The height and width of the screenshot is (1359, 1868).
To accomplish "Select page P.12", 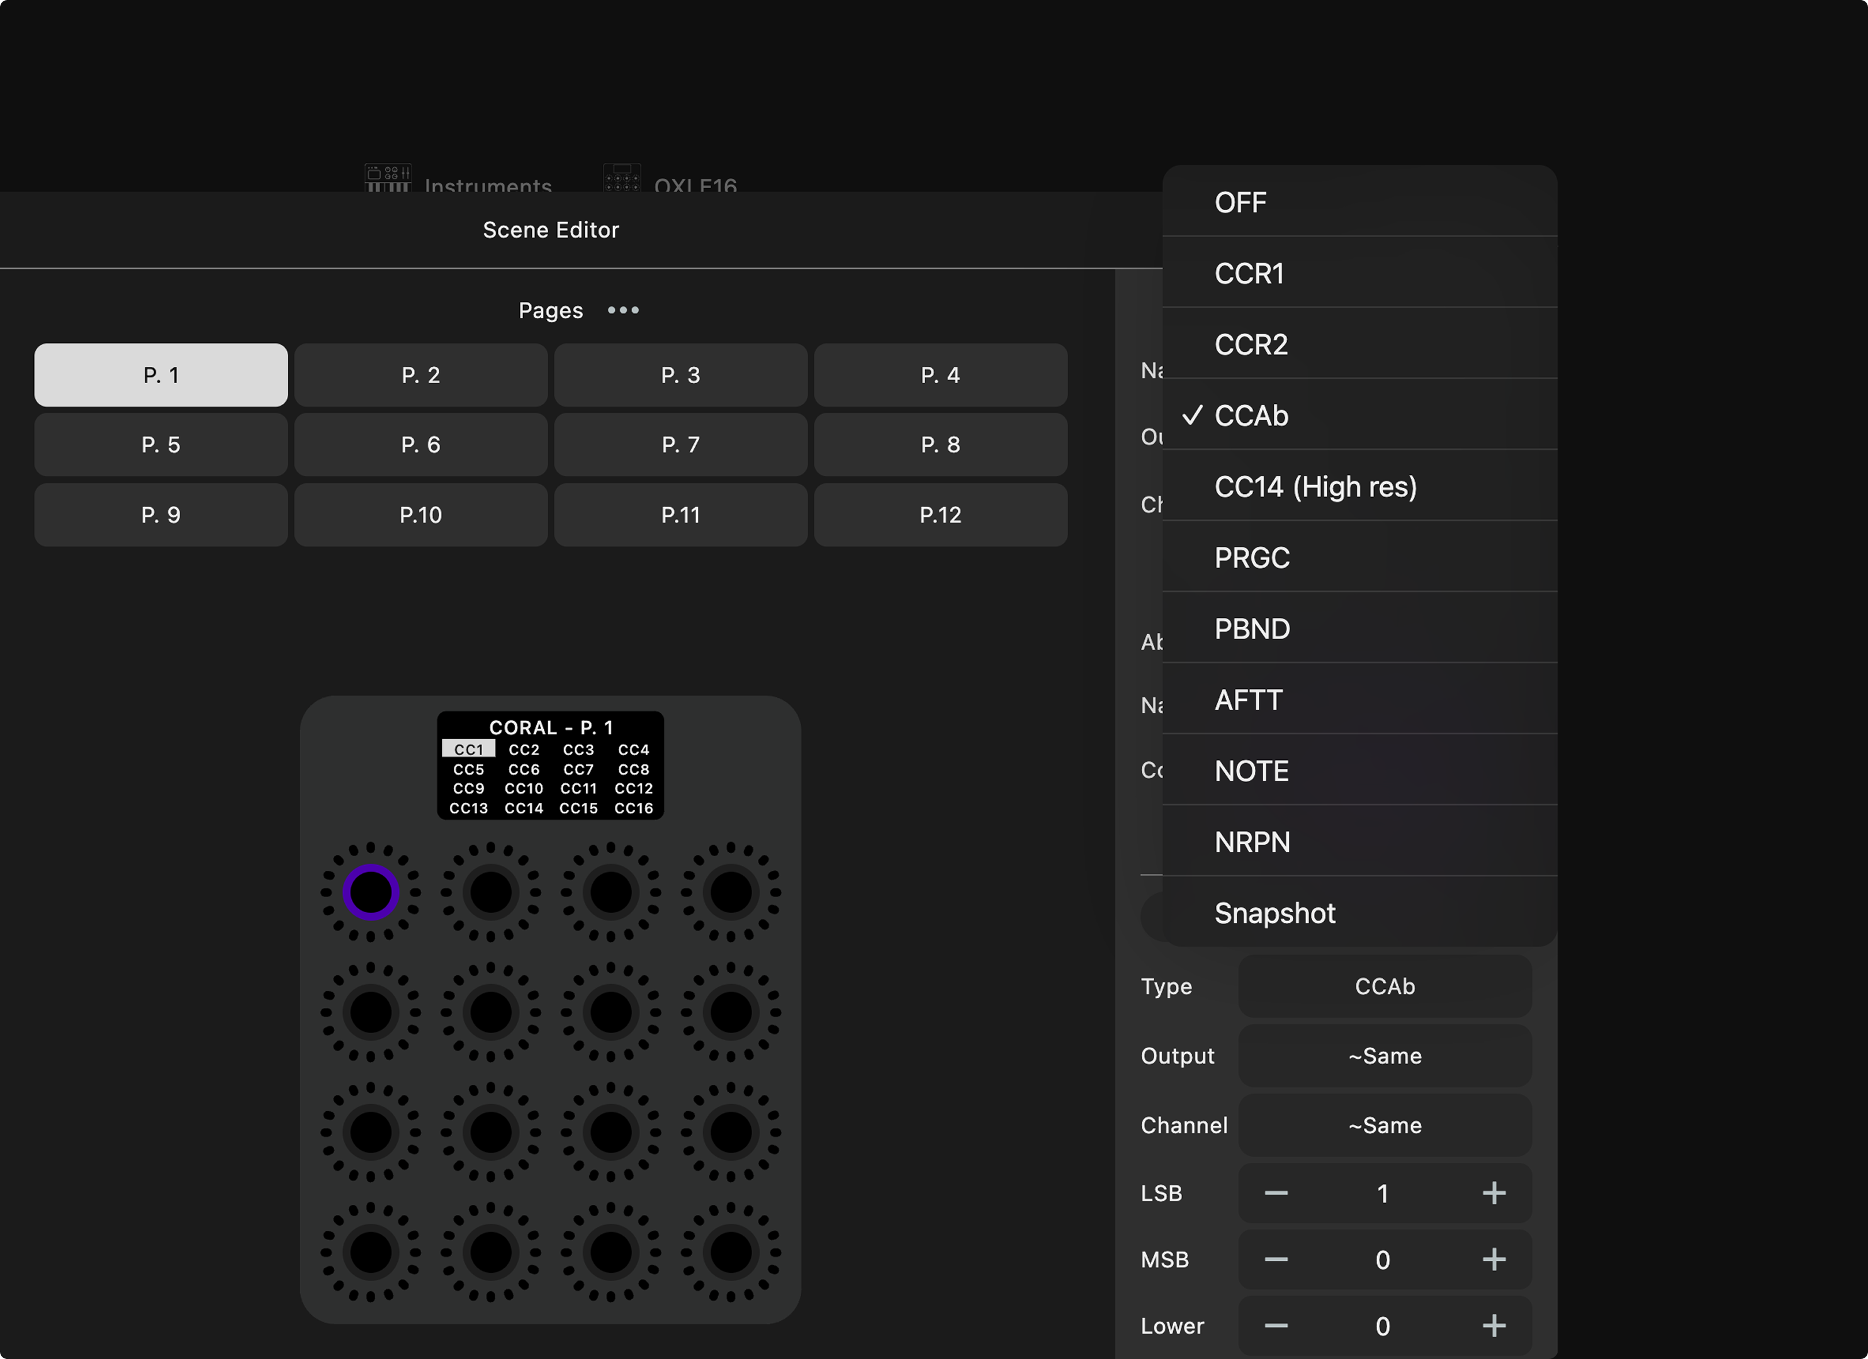I will [940, 515].
